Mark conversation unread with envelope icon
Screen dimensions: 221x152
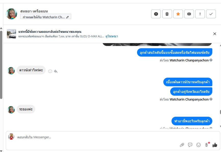(189, 14)
